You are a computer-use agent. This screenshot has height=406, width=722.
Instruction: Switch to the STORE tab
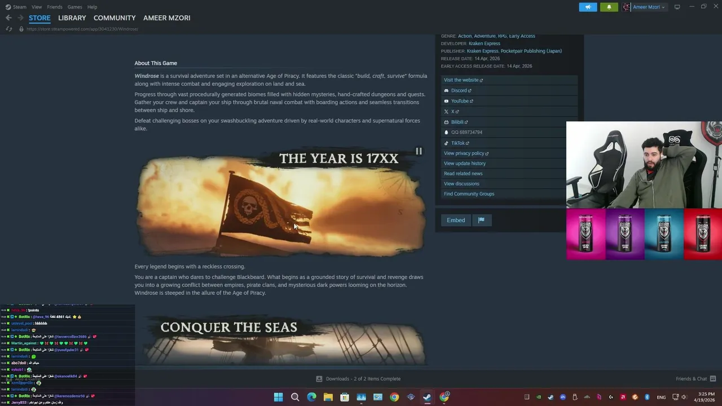tap(39, 18)
